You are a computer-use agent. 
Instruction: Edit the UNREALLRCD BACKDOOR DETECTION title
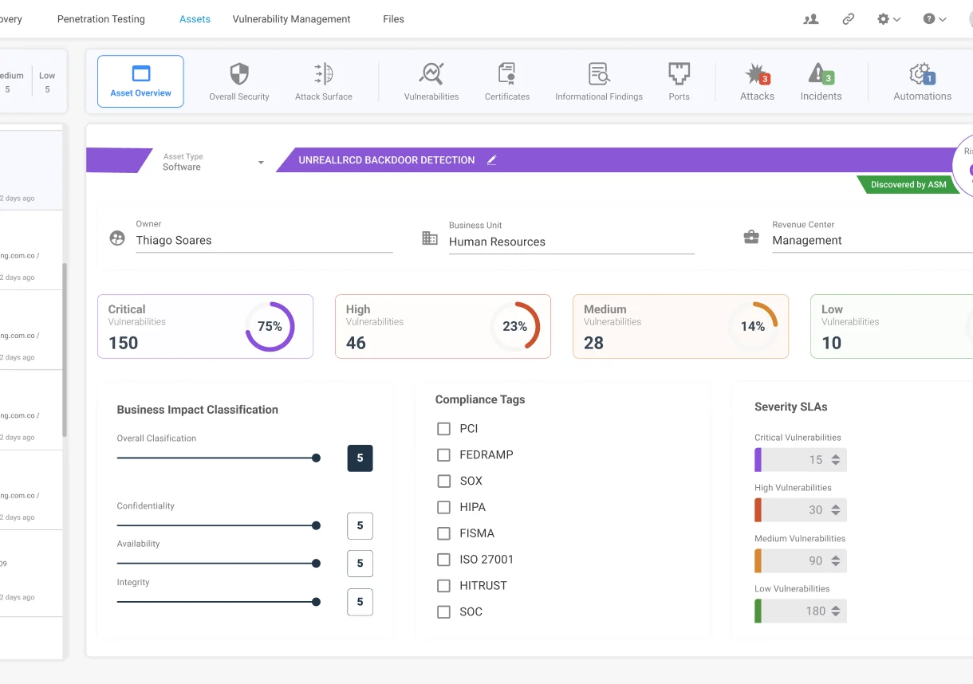pyautogui.click(x=492, y=160)
